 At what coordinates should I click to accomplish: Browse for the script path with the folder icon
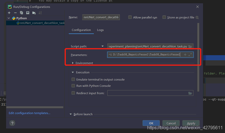(190, 46)
